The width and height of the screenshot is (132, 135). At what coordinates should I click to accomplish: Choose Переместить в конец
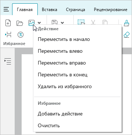(x=77, y=75)
